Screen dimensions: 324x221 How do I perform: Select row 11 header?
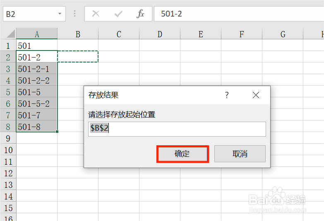tap(8, 161)
